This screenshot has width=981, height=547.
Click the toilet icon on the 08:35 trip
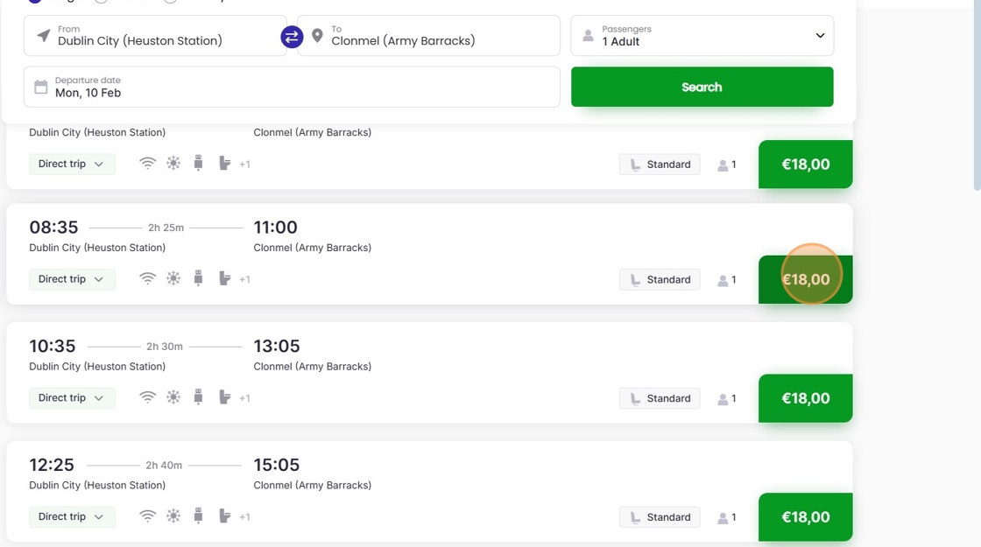tap(224, 279)
